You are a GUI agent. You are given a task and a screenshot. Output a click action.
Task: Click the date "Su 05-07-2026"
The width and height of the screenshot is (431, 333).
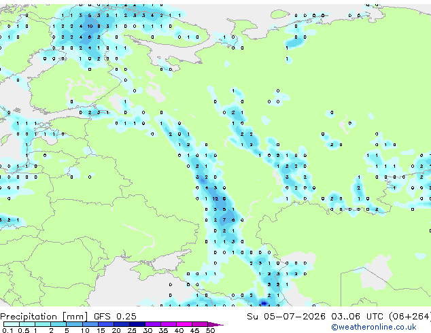286,317
